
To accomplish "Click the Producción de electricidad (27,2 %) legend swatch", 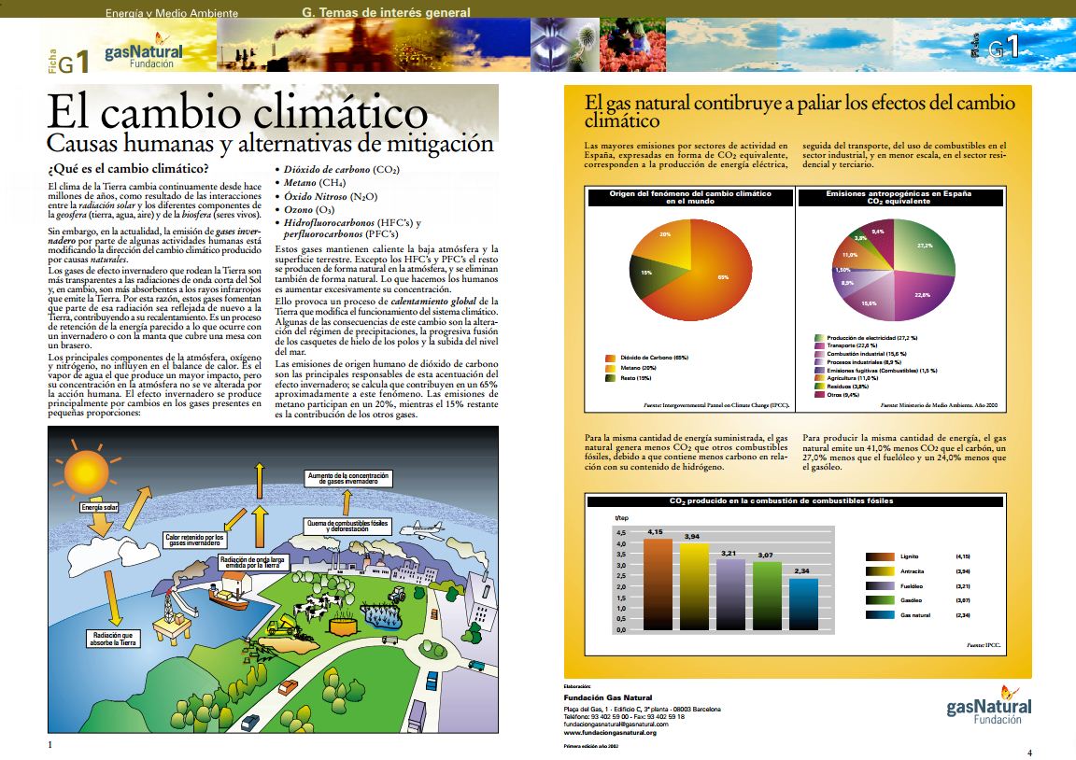I will tap(818, 338).
